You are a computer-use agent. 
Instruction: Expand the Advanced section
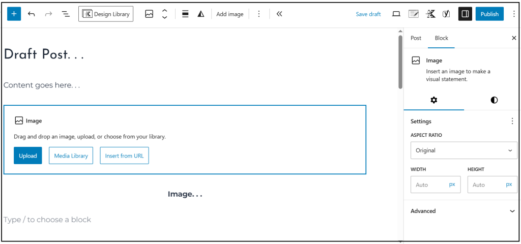pos(464,211)
